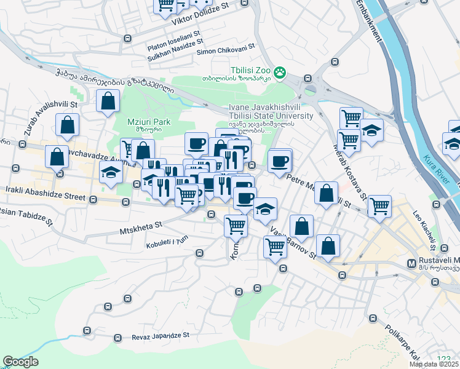Screen dimensions: 460x369
Task: Click the graduation cap marker above Vasil Barnov St
Action: tap(265, 210)
